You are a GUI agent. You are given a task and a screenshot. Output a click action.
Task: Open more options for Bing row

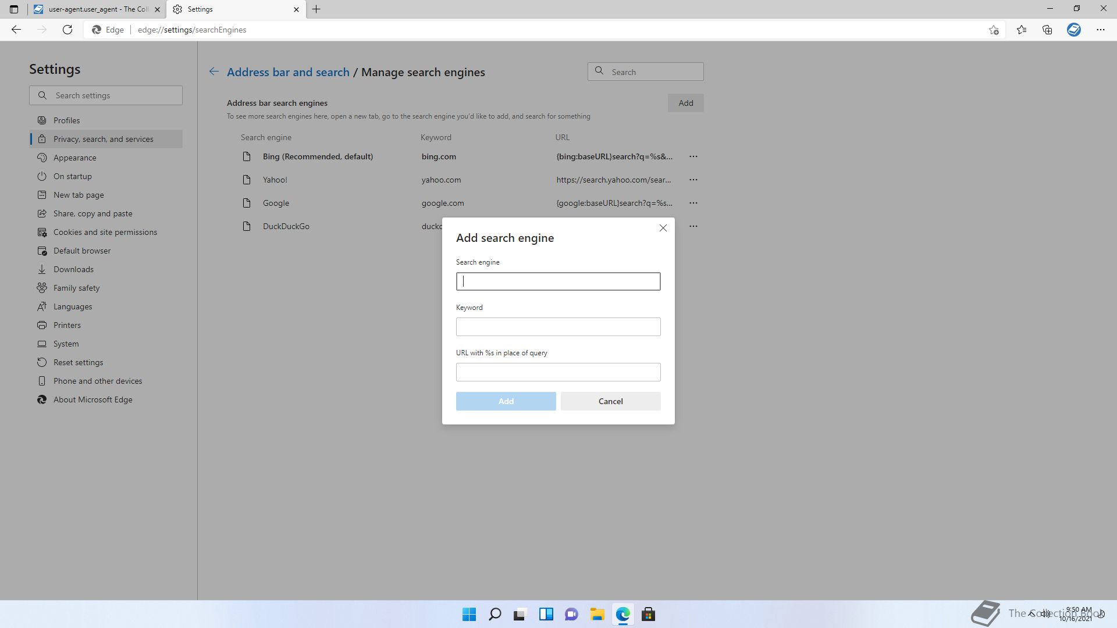click(693, 156)
